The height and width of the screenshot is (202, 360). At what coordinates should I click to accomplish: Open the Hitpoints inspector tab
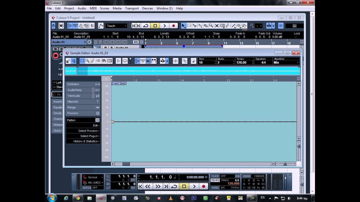pos(83,102)
